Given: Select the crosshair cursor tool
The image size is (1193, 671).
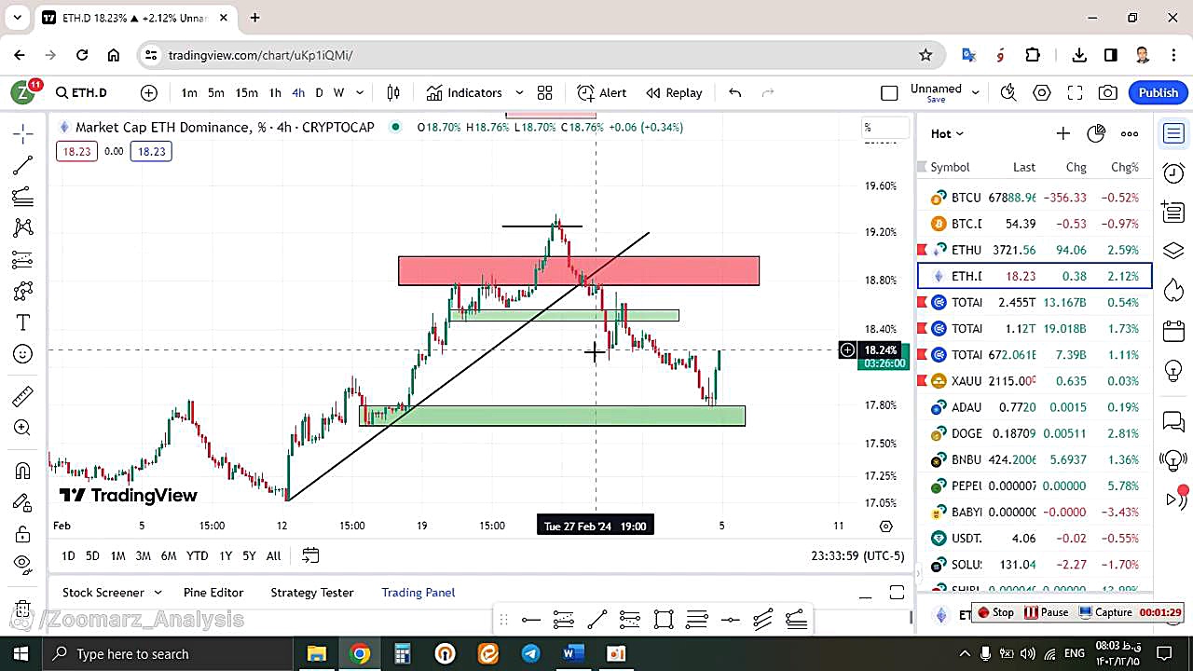Looking at the screenshot, I should (23, 133).
